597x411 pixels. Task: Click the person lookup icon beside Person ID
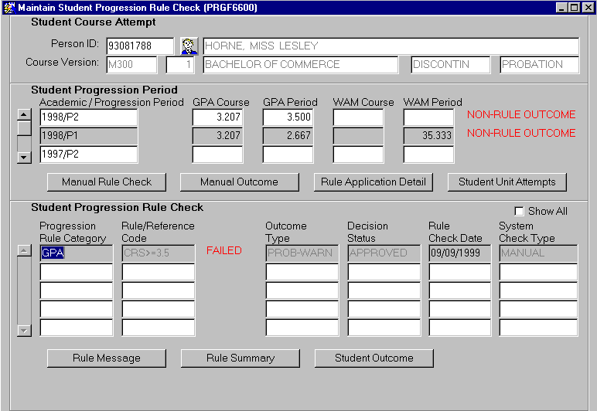click(x=189, y=46)
